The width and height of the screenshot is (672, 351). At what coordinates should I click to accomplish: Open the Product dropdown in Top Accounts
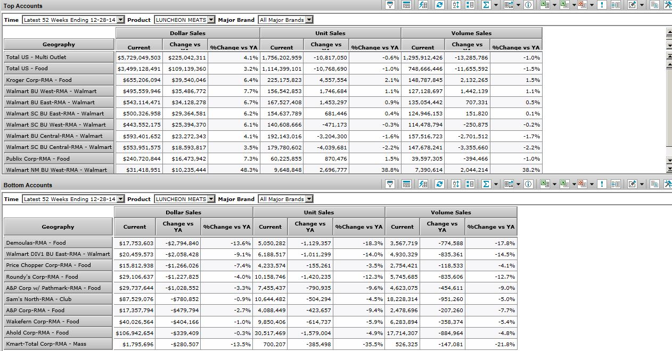pyautogui.click(x=211, y=20)
